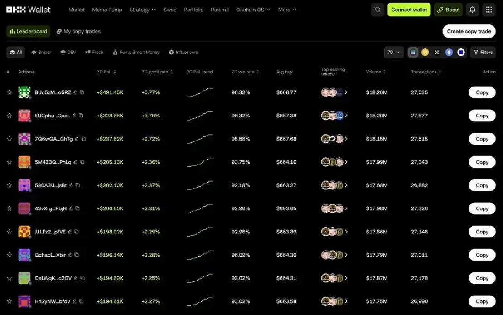Sort by Transactions column
503x315 pixels.
click(426, 72)
